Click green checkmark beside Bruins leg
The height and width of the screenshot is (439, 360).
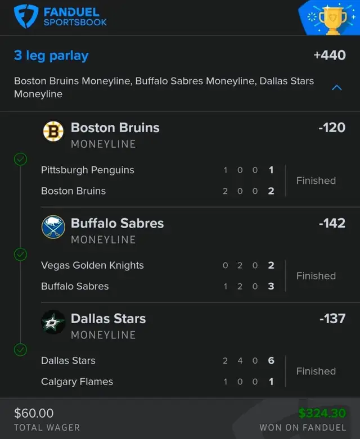[x=20, y=159]
